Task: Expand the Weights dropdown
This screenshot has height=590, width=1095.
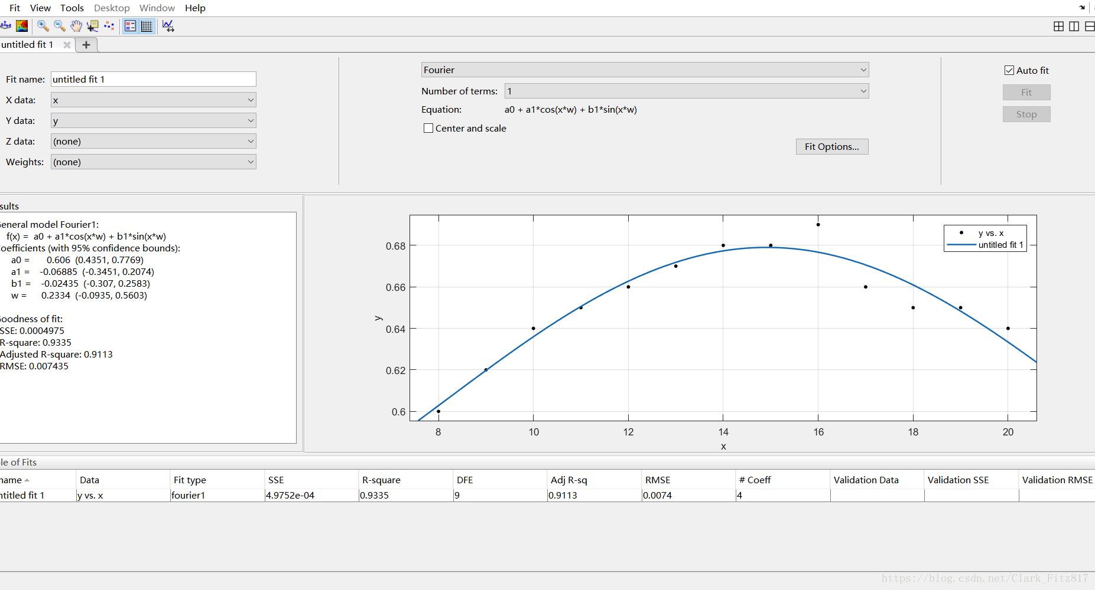Action: (153, 162)
